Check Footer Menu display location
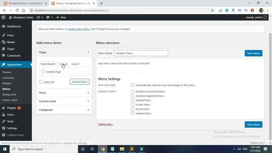The height and width of the screenshot is (153, 272). coord(133,105)
